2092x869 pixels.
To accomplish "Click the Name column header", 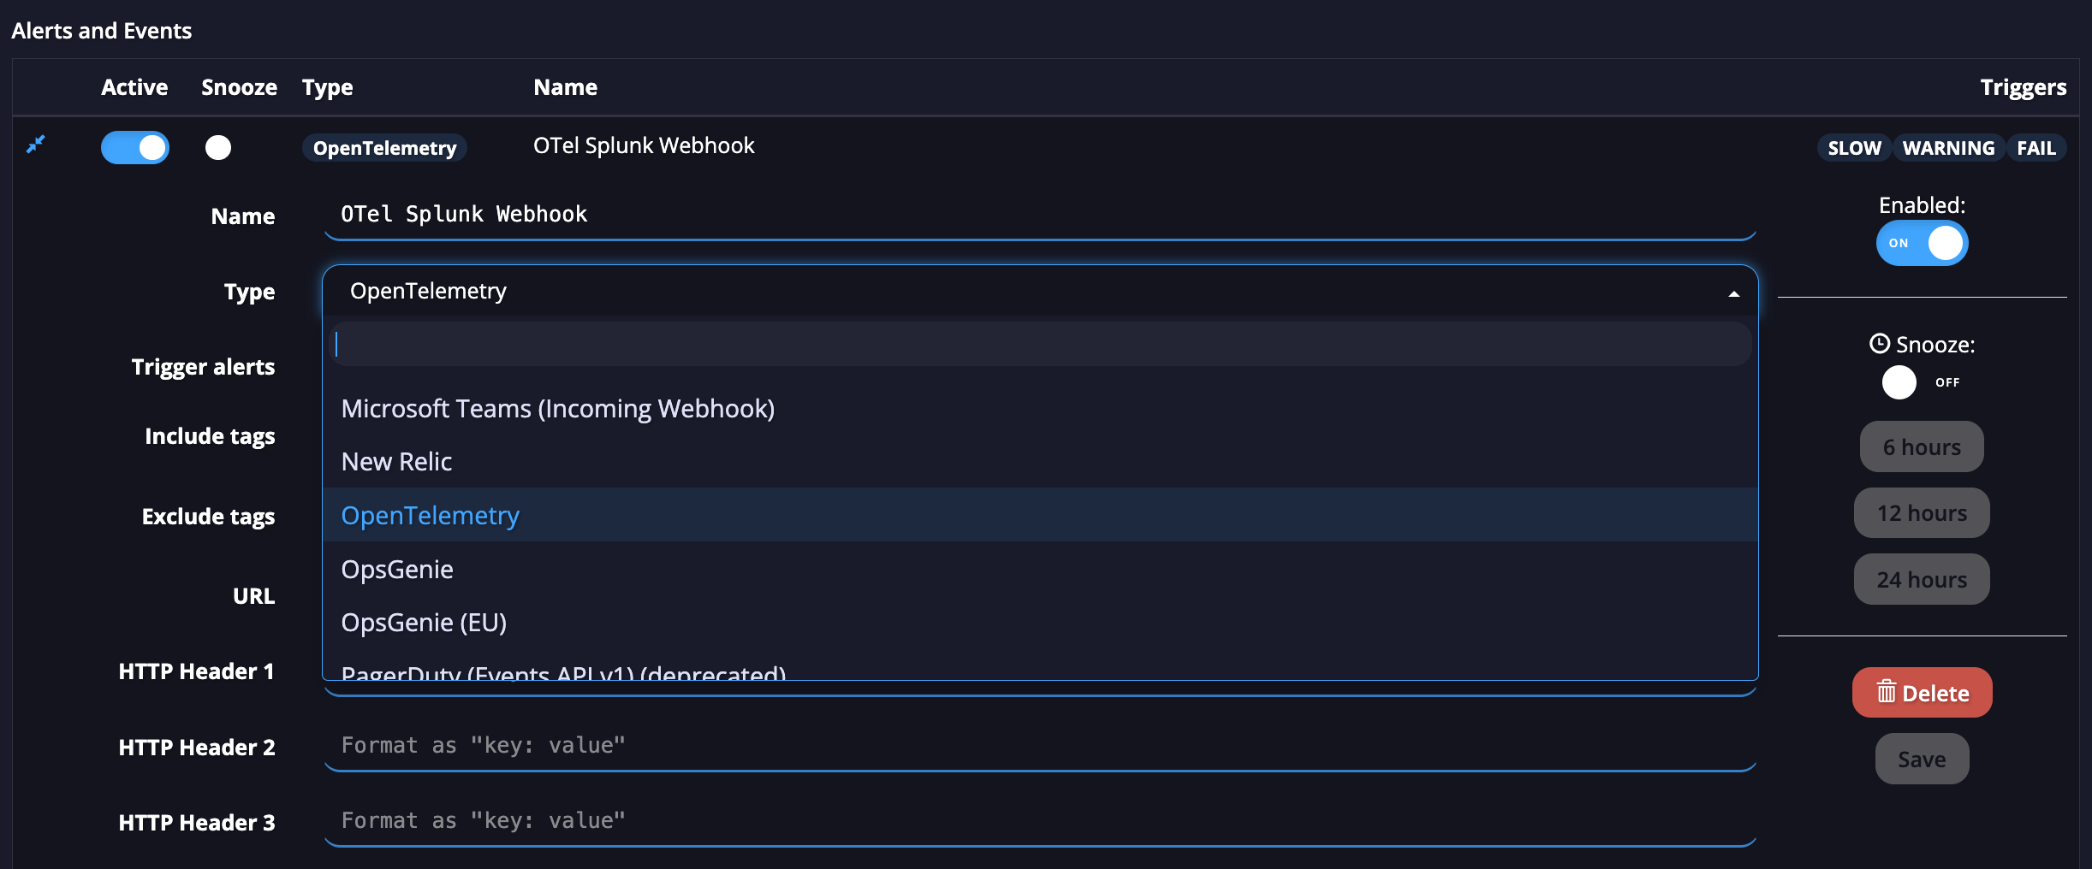I will (565, 87).
